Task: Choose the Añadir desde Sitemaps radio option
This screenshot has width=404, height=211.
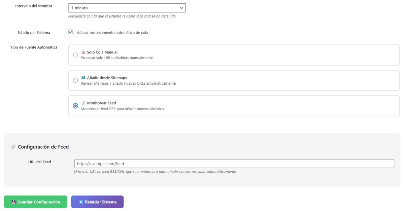Action: coord(75,80)
